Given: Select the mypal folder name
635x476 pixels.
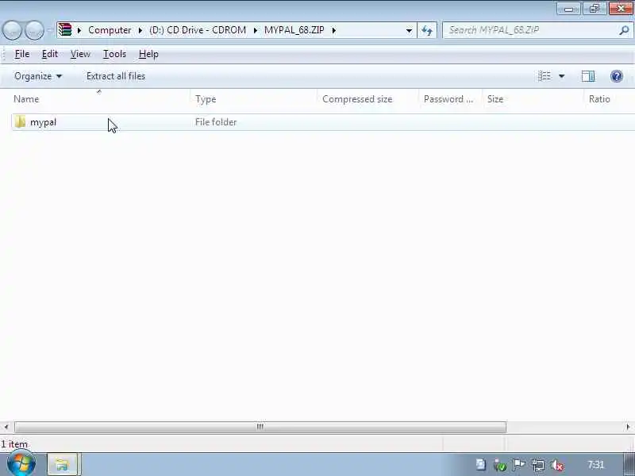Looking at the screenshot, I should pyautogui.click(x=44, y=122).
